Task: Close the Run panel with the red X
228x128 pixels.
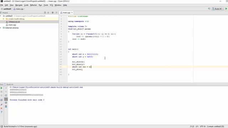Action: click(1, 108)
